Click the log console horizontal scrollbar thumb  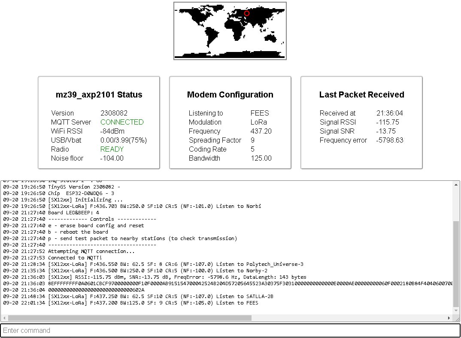coord(130,318)
